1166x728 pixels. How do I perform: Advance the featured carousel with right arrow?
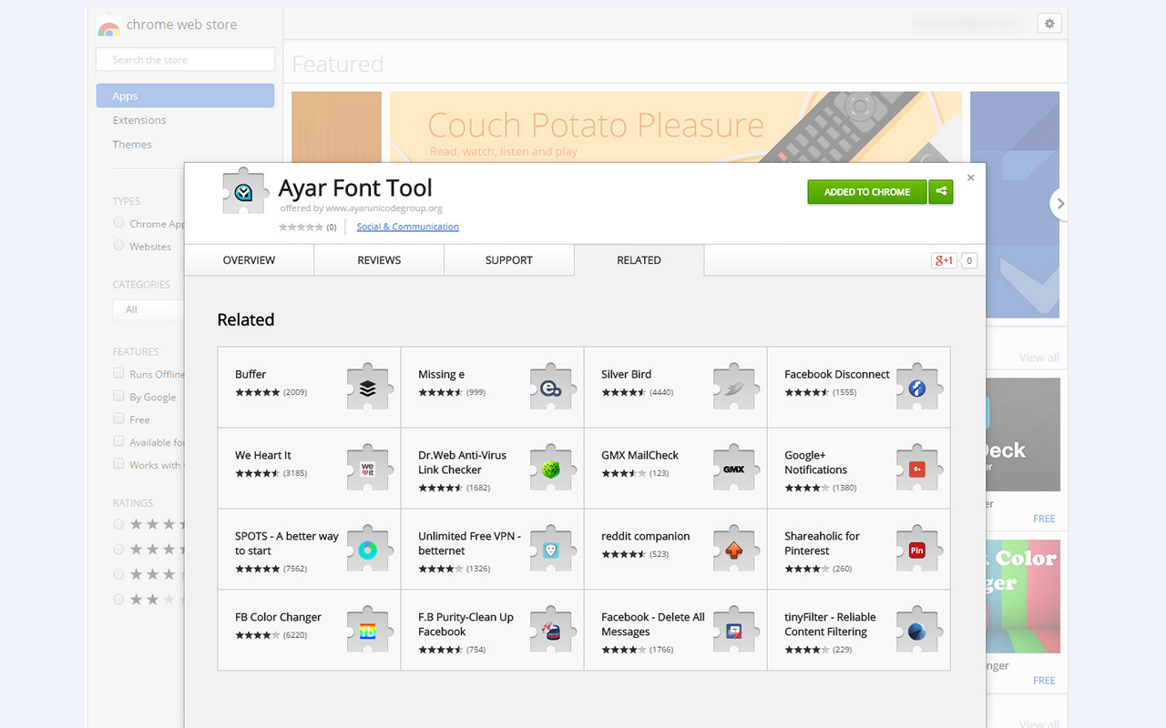[1059, 204]
